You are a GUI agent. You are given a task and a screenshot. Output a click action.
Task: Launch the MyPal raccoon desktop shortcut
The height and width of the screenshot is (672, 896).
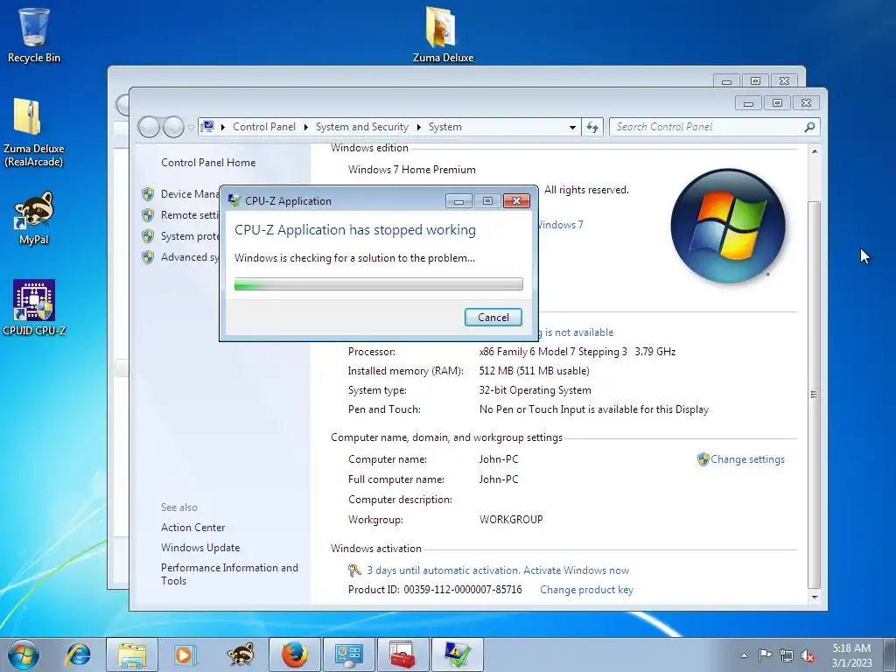click(34, 217)
